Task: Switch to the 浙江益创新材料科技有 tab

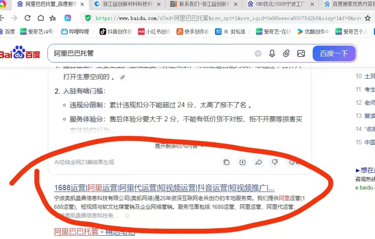Action: point(127,4)
